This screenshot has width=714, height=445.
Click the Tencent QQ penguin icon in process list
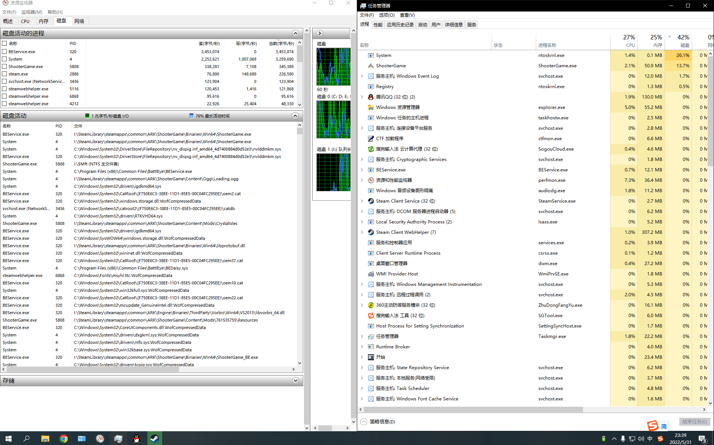[371, 97]
